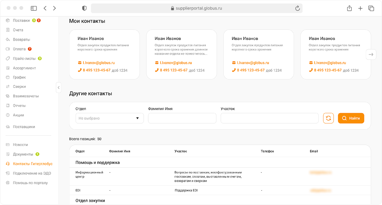Viewport: 382px width, 205px height.
Task: Open Оплата menu item
Action: pyautogui.click(x=19, y=49)
